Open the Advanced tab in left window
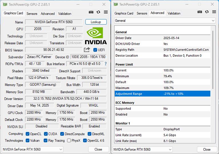 tap(48, 14)
